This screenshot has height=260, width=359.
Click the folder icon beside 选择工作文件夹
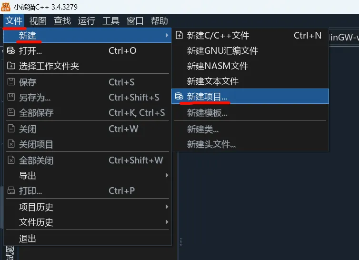pos(11,66)
